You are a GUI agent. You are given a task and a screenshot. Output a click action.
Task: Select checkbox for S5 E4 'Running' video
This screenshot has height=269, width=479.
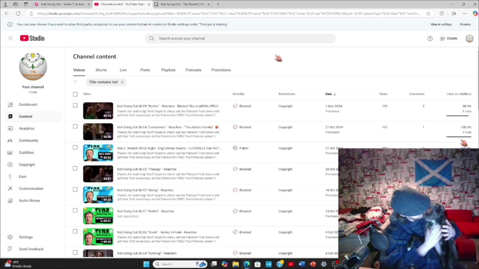click(x=75, y=252)
